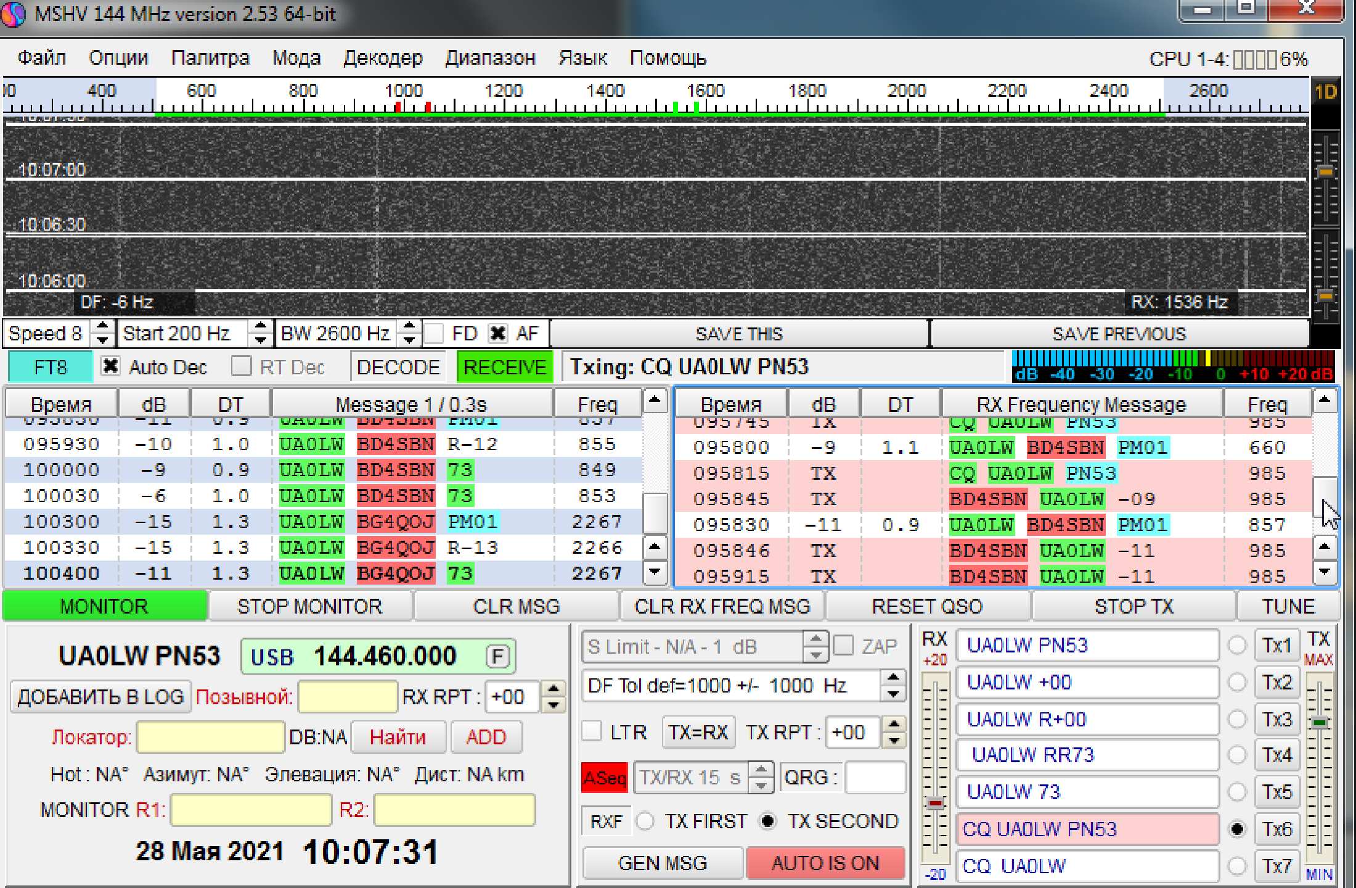Click the 1D display mode indicator
This screenshot has width=1356, height=888.
[x=1325, y=92]
